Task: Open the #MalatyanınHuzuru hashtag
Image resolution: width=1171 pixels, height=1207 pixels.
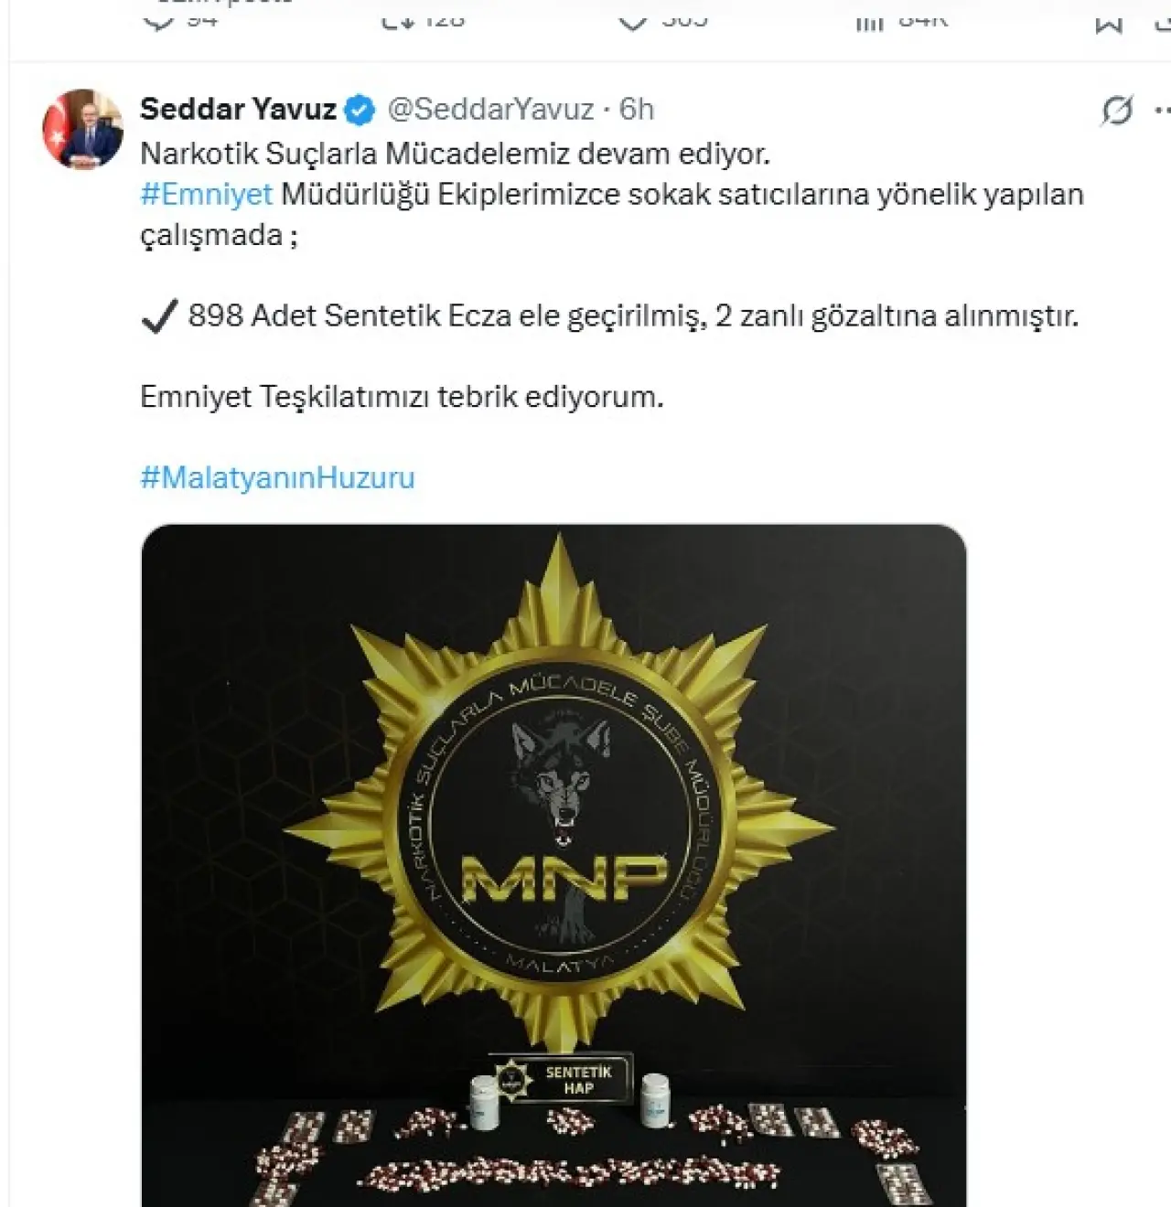Action: (277, 477)
